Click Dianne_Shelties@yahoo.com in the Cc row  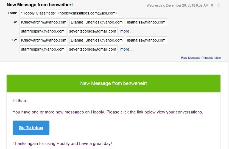[97, 40]
